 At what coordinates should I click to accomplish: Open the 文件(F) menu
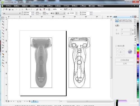click(8, 6)
